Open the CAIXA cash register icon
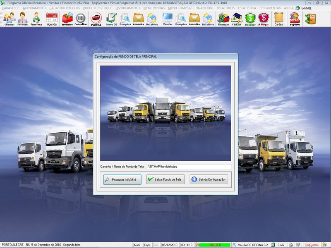Image resolution: width=331 pixels, height=248 pixels. coord(237,19)
